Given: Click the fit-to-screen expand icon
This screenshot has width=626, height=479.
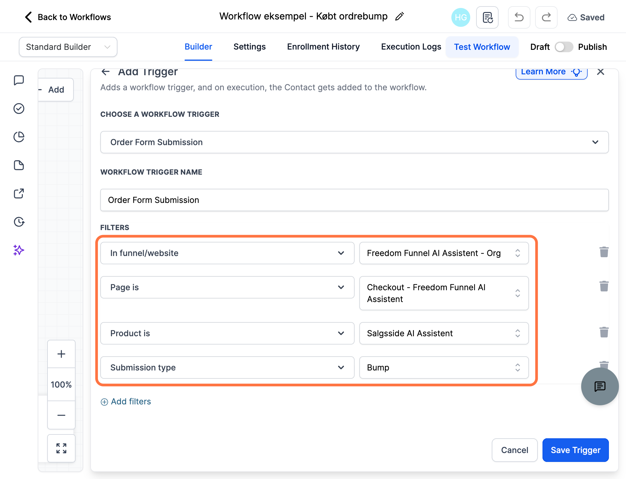Looking at the screenshot, I should (61, 448).
